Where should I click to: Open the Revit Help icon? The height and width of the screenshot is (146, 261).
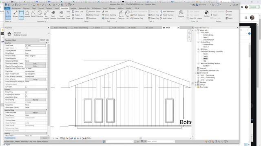218,4
